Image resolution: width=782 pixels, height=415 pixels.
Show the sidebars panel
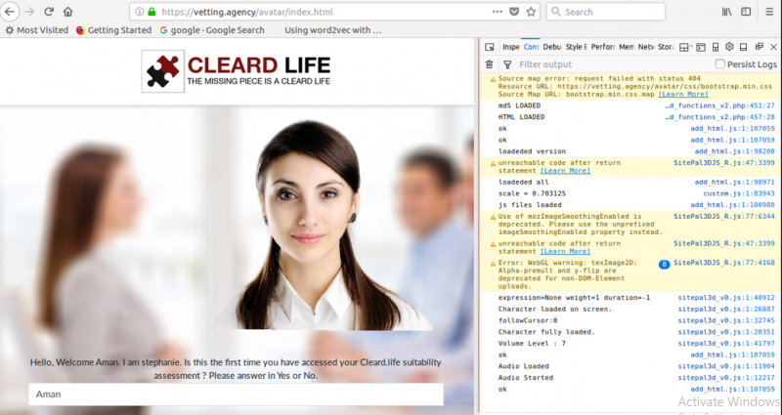click(x=746, y=12)
